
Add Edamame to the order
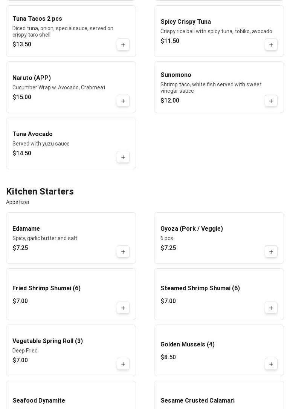coord(123,252)
